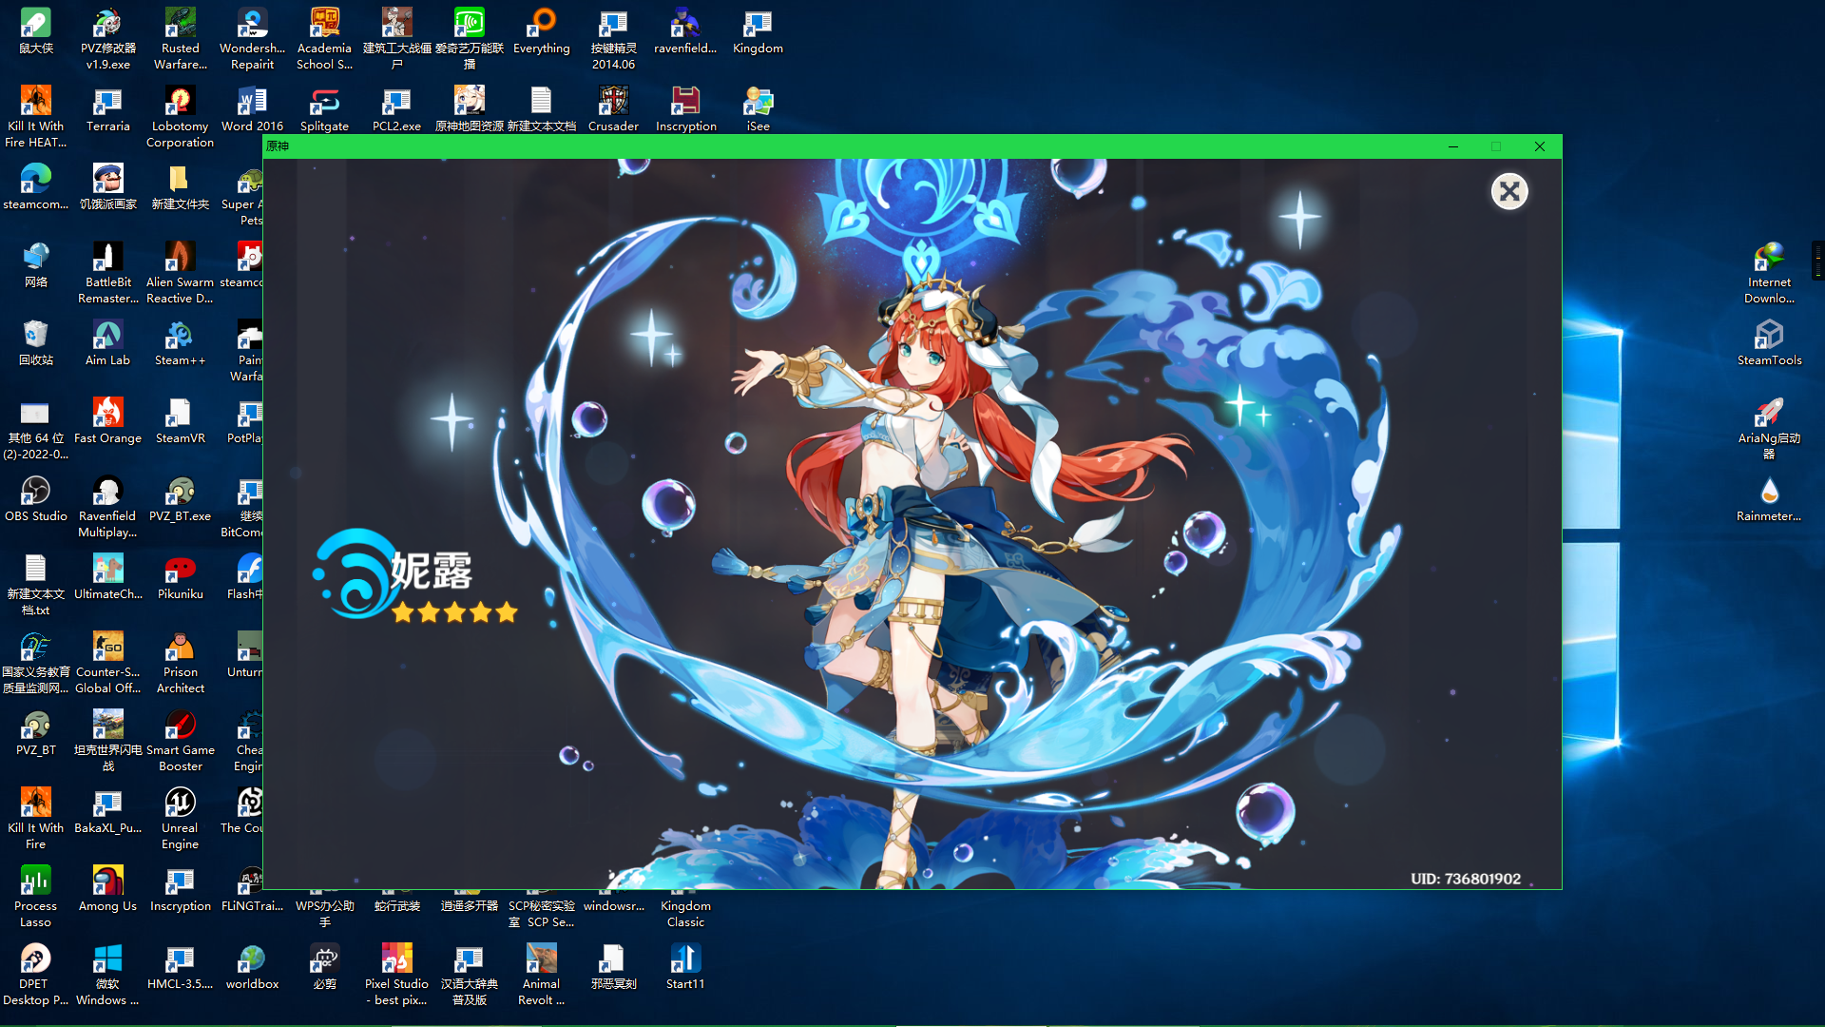Click the Genshin Impact window title bar
Viewport: 1825px width, 1027px height.
[x=855, y=146]
